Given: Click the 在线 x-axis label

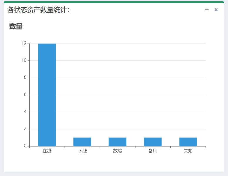Looking at the screenshot, I should (x=47, y=151).
